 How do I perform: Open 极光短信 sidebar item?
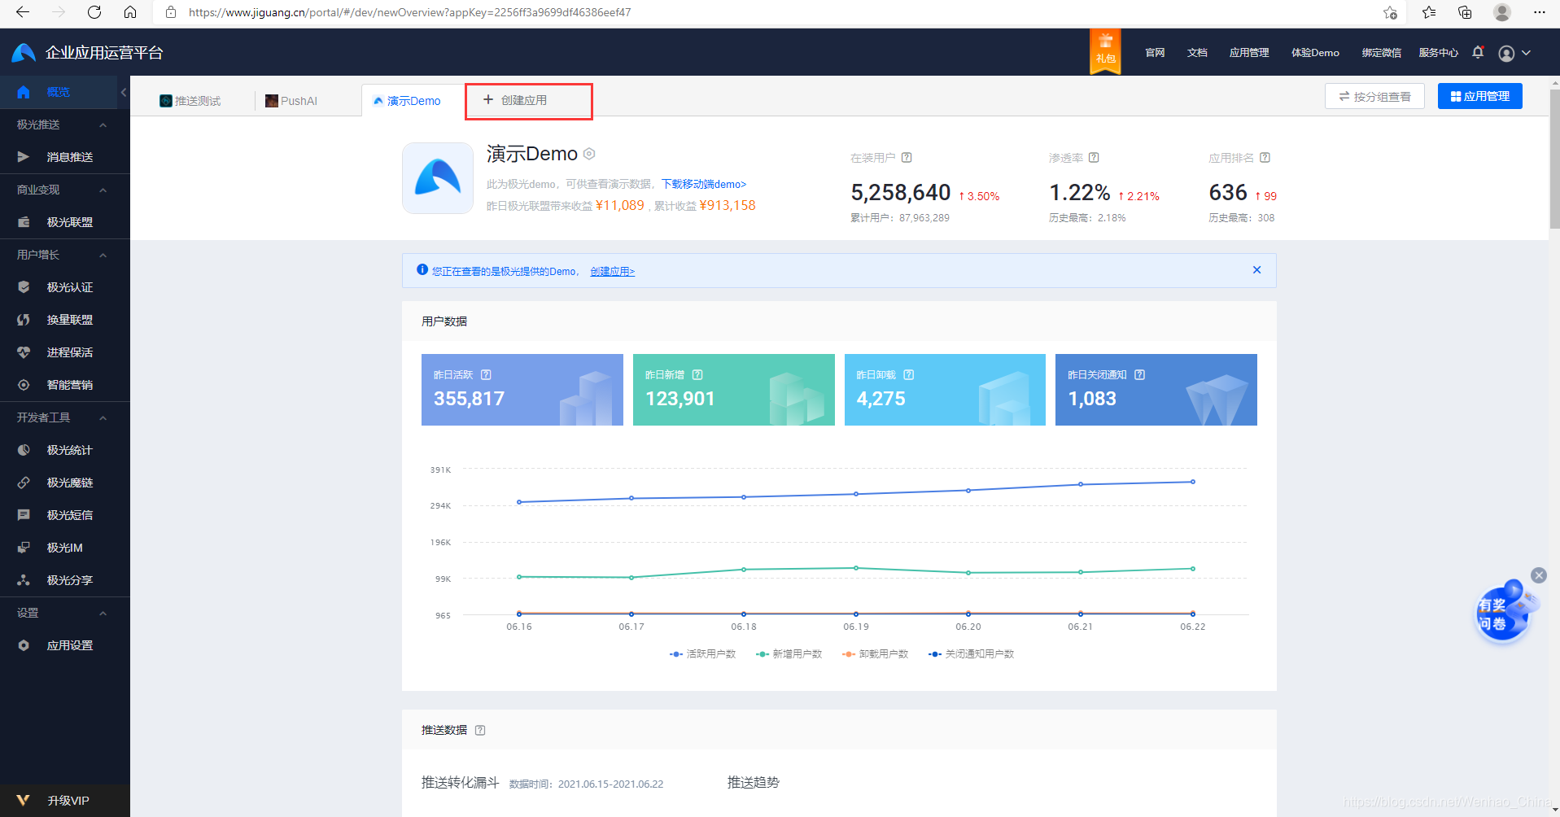click(x=65, y=515)
